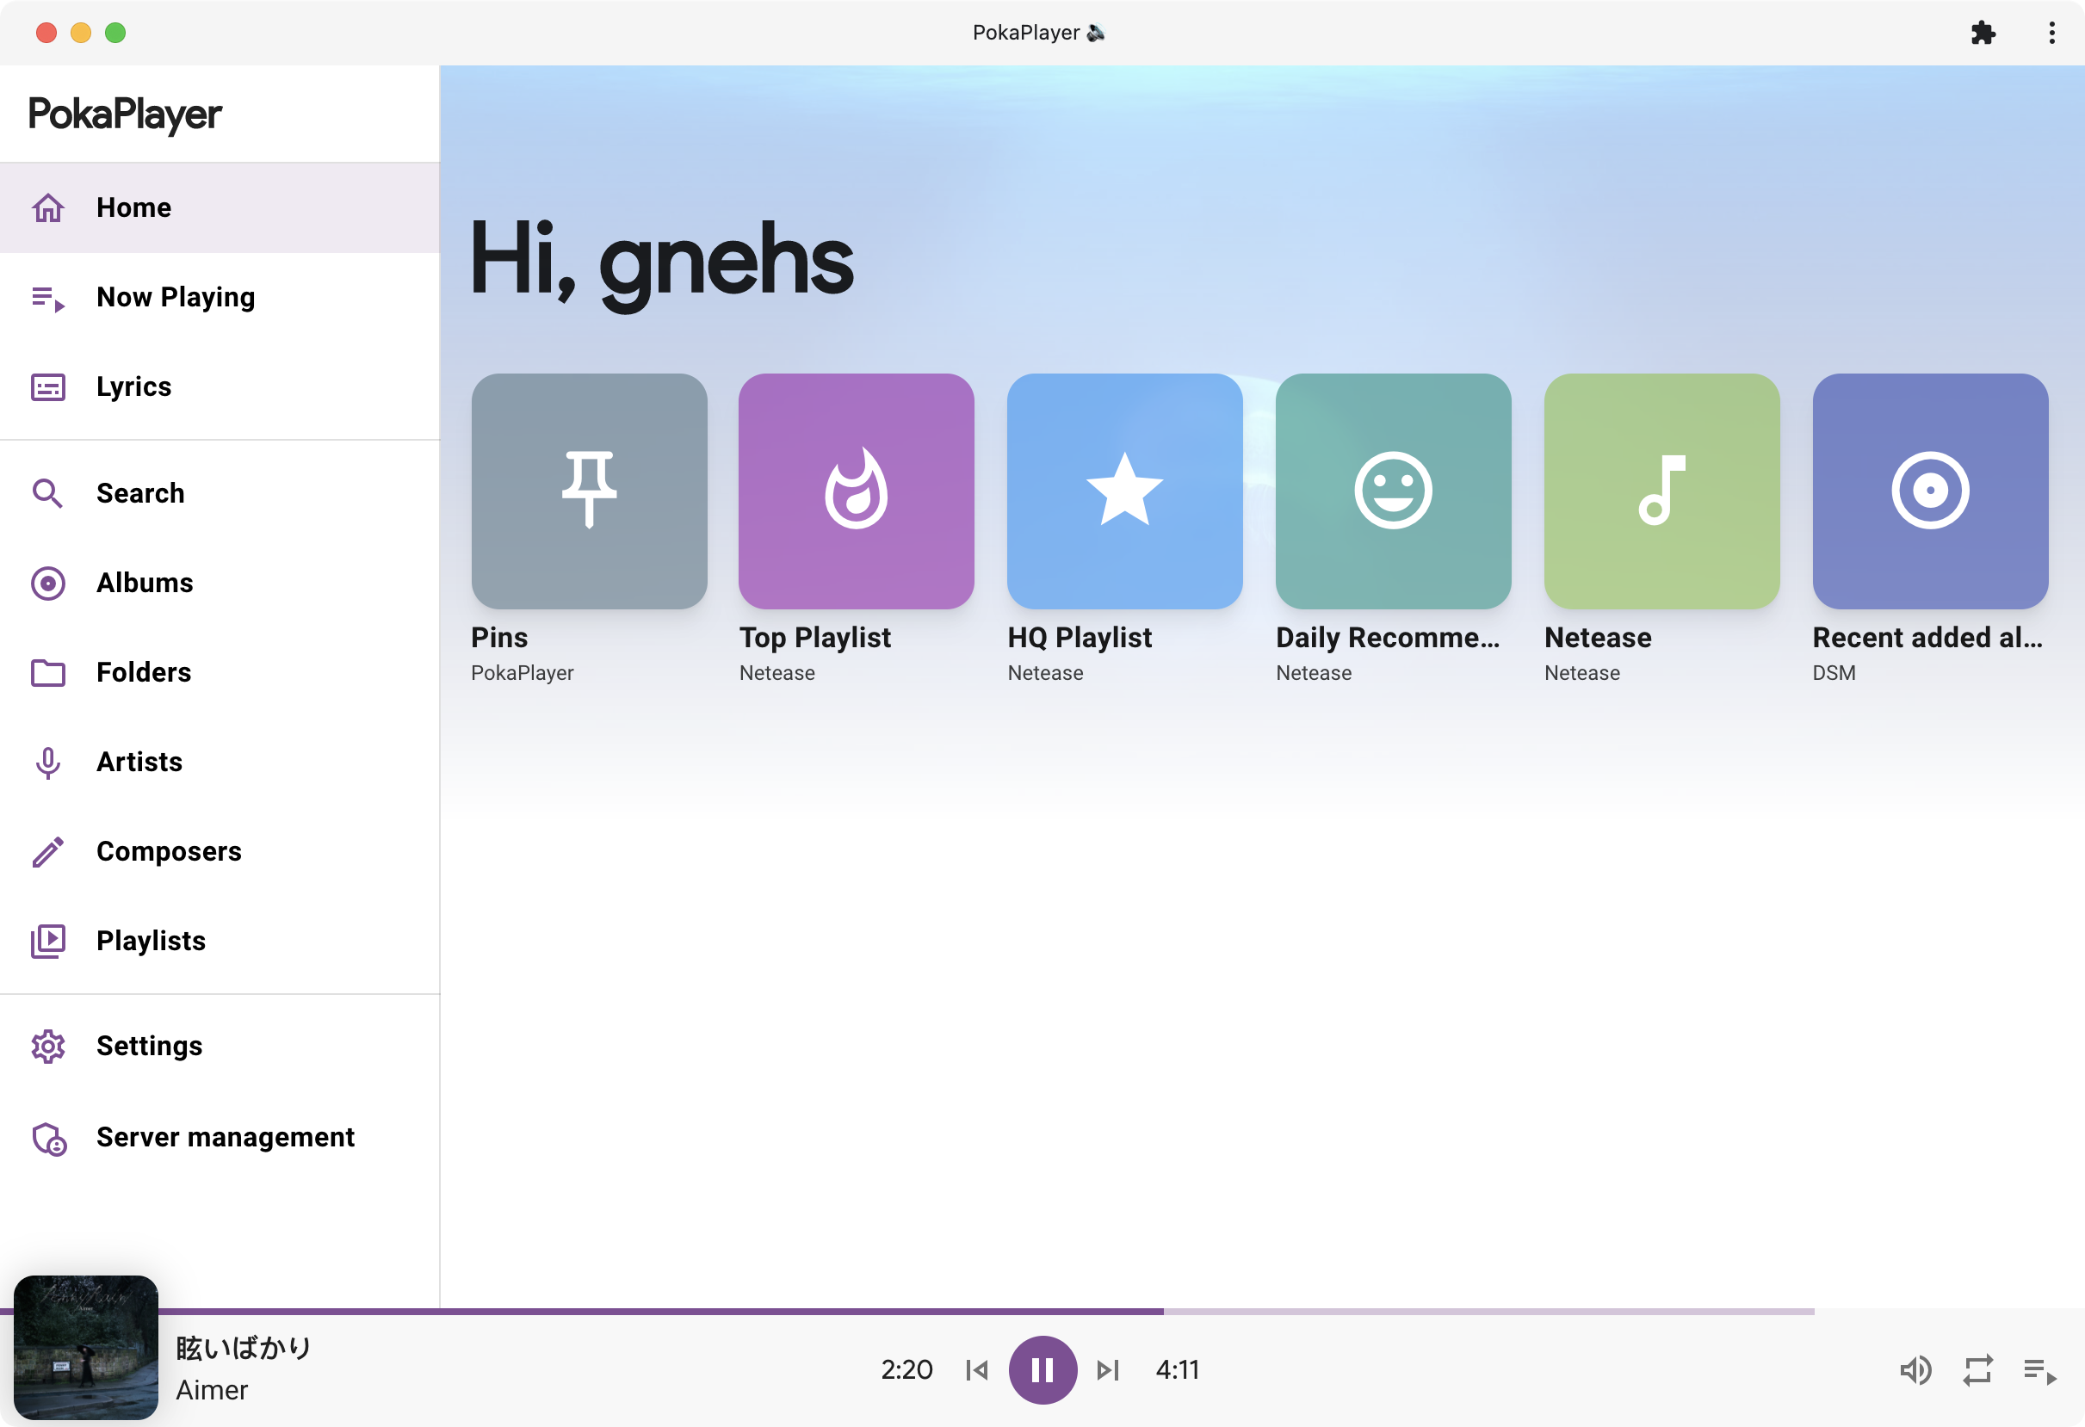The height and width of the screenshot is (1427, 2085).
Task: Pause the current song
Action: click(1042, 1369)
